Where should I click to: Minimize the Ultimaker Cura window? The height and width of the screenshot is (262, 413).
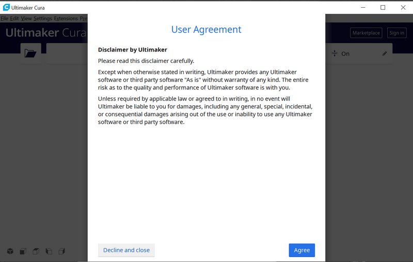coord(363,7)
